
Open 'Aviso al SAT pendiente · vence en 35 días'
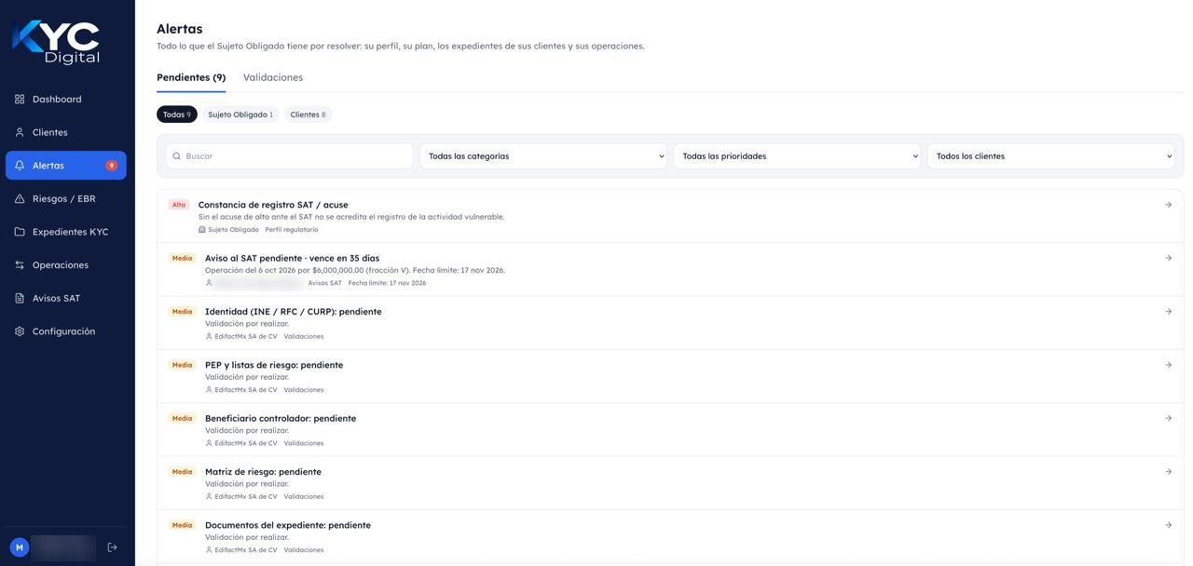click(670, 270)
